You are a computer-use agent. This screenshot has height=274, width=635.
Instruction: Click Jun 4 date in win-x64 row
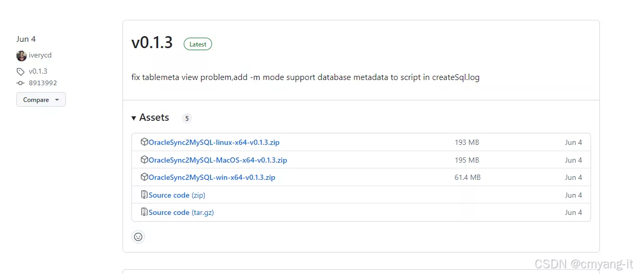pos(573,177)
